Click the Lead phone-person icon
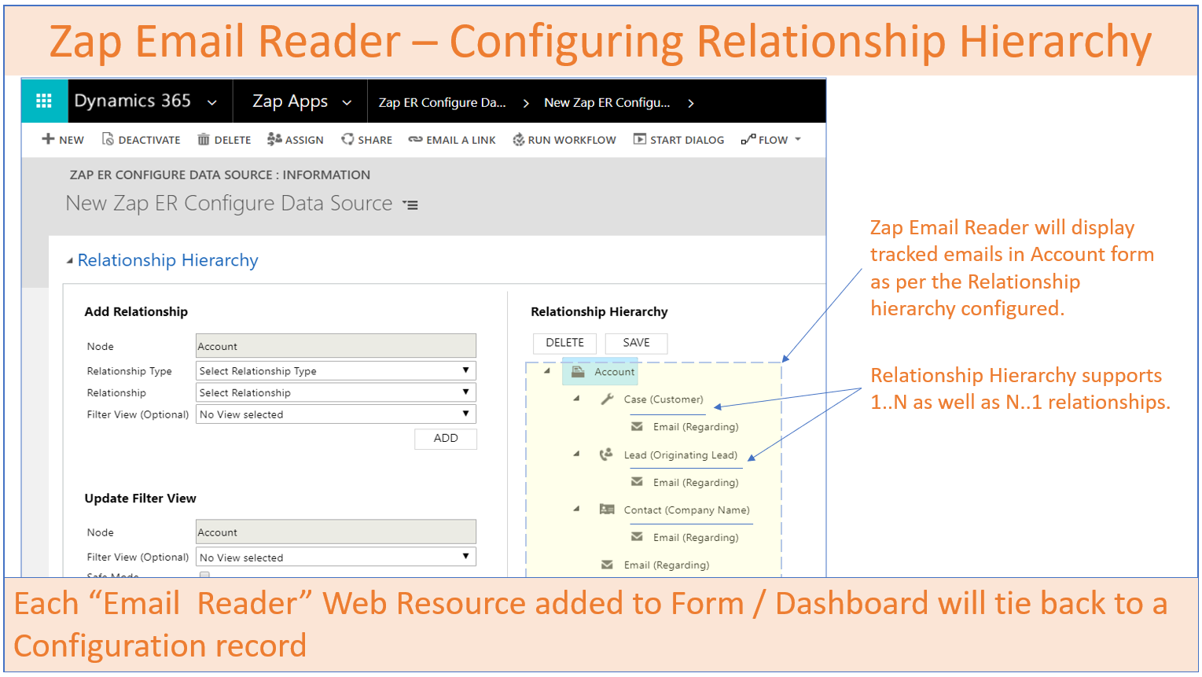This screenshot has width=1202, height=677. point(606,454)
